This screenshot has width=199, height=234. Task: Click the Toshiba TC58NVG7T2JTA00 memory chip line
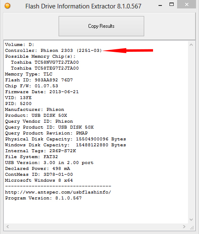[45, 62]
